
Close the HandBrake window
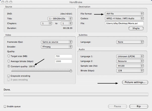(x=3, y=2)
